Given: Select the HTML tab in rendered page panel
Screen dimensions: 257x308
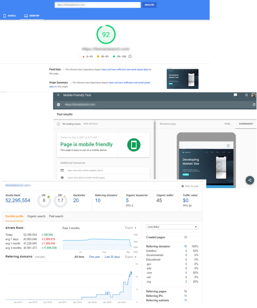Looking at the screenshot, I should 227,124.
